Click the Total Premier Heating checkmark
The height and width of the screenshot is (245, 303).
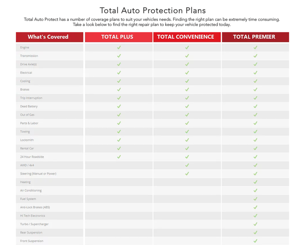coord(255,182)
